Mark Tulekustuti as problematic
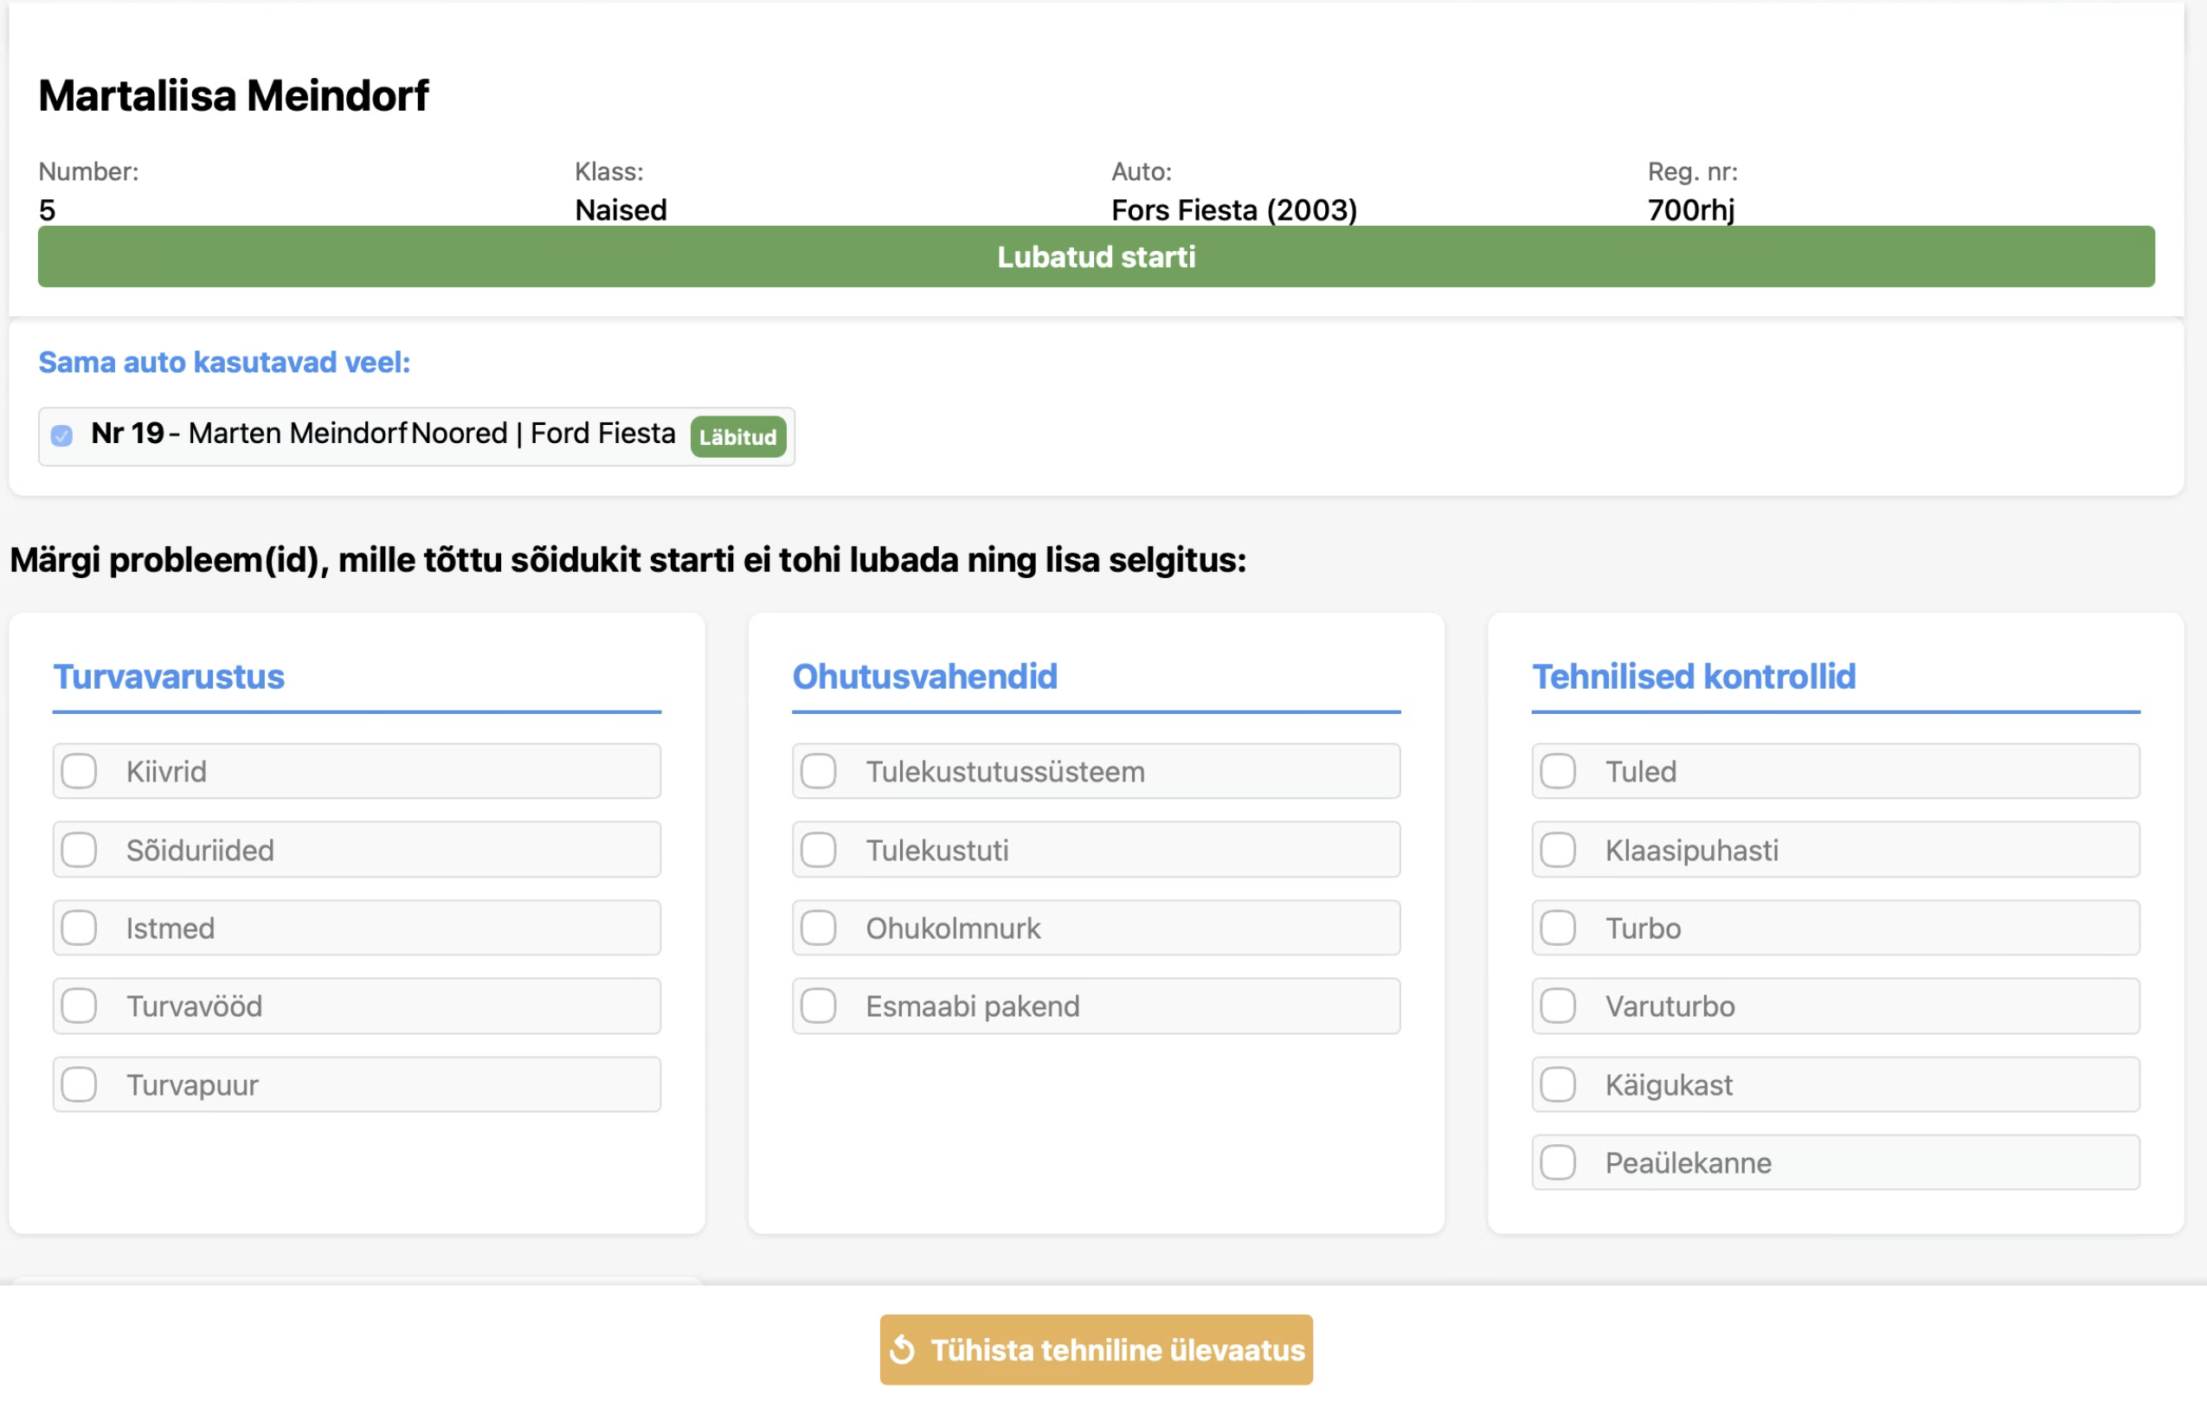 click(819, 850)
